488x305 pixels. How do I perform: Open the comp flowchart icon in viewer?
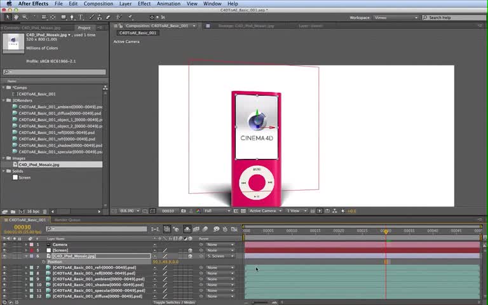(x=335, y=211)
